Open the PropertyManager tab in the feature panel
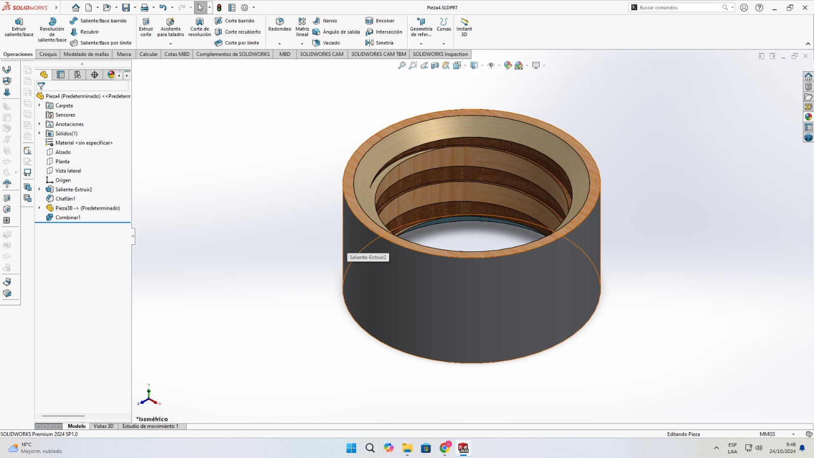The width and height of the screenshot is (814, 458). [61, 75]
